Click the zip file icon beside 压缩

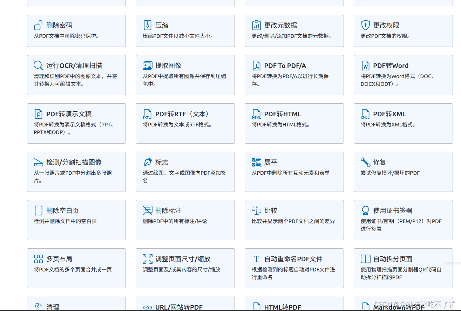coord(148,25)
